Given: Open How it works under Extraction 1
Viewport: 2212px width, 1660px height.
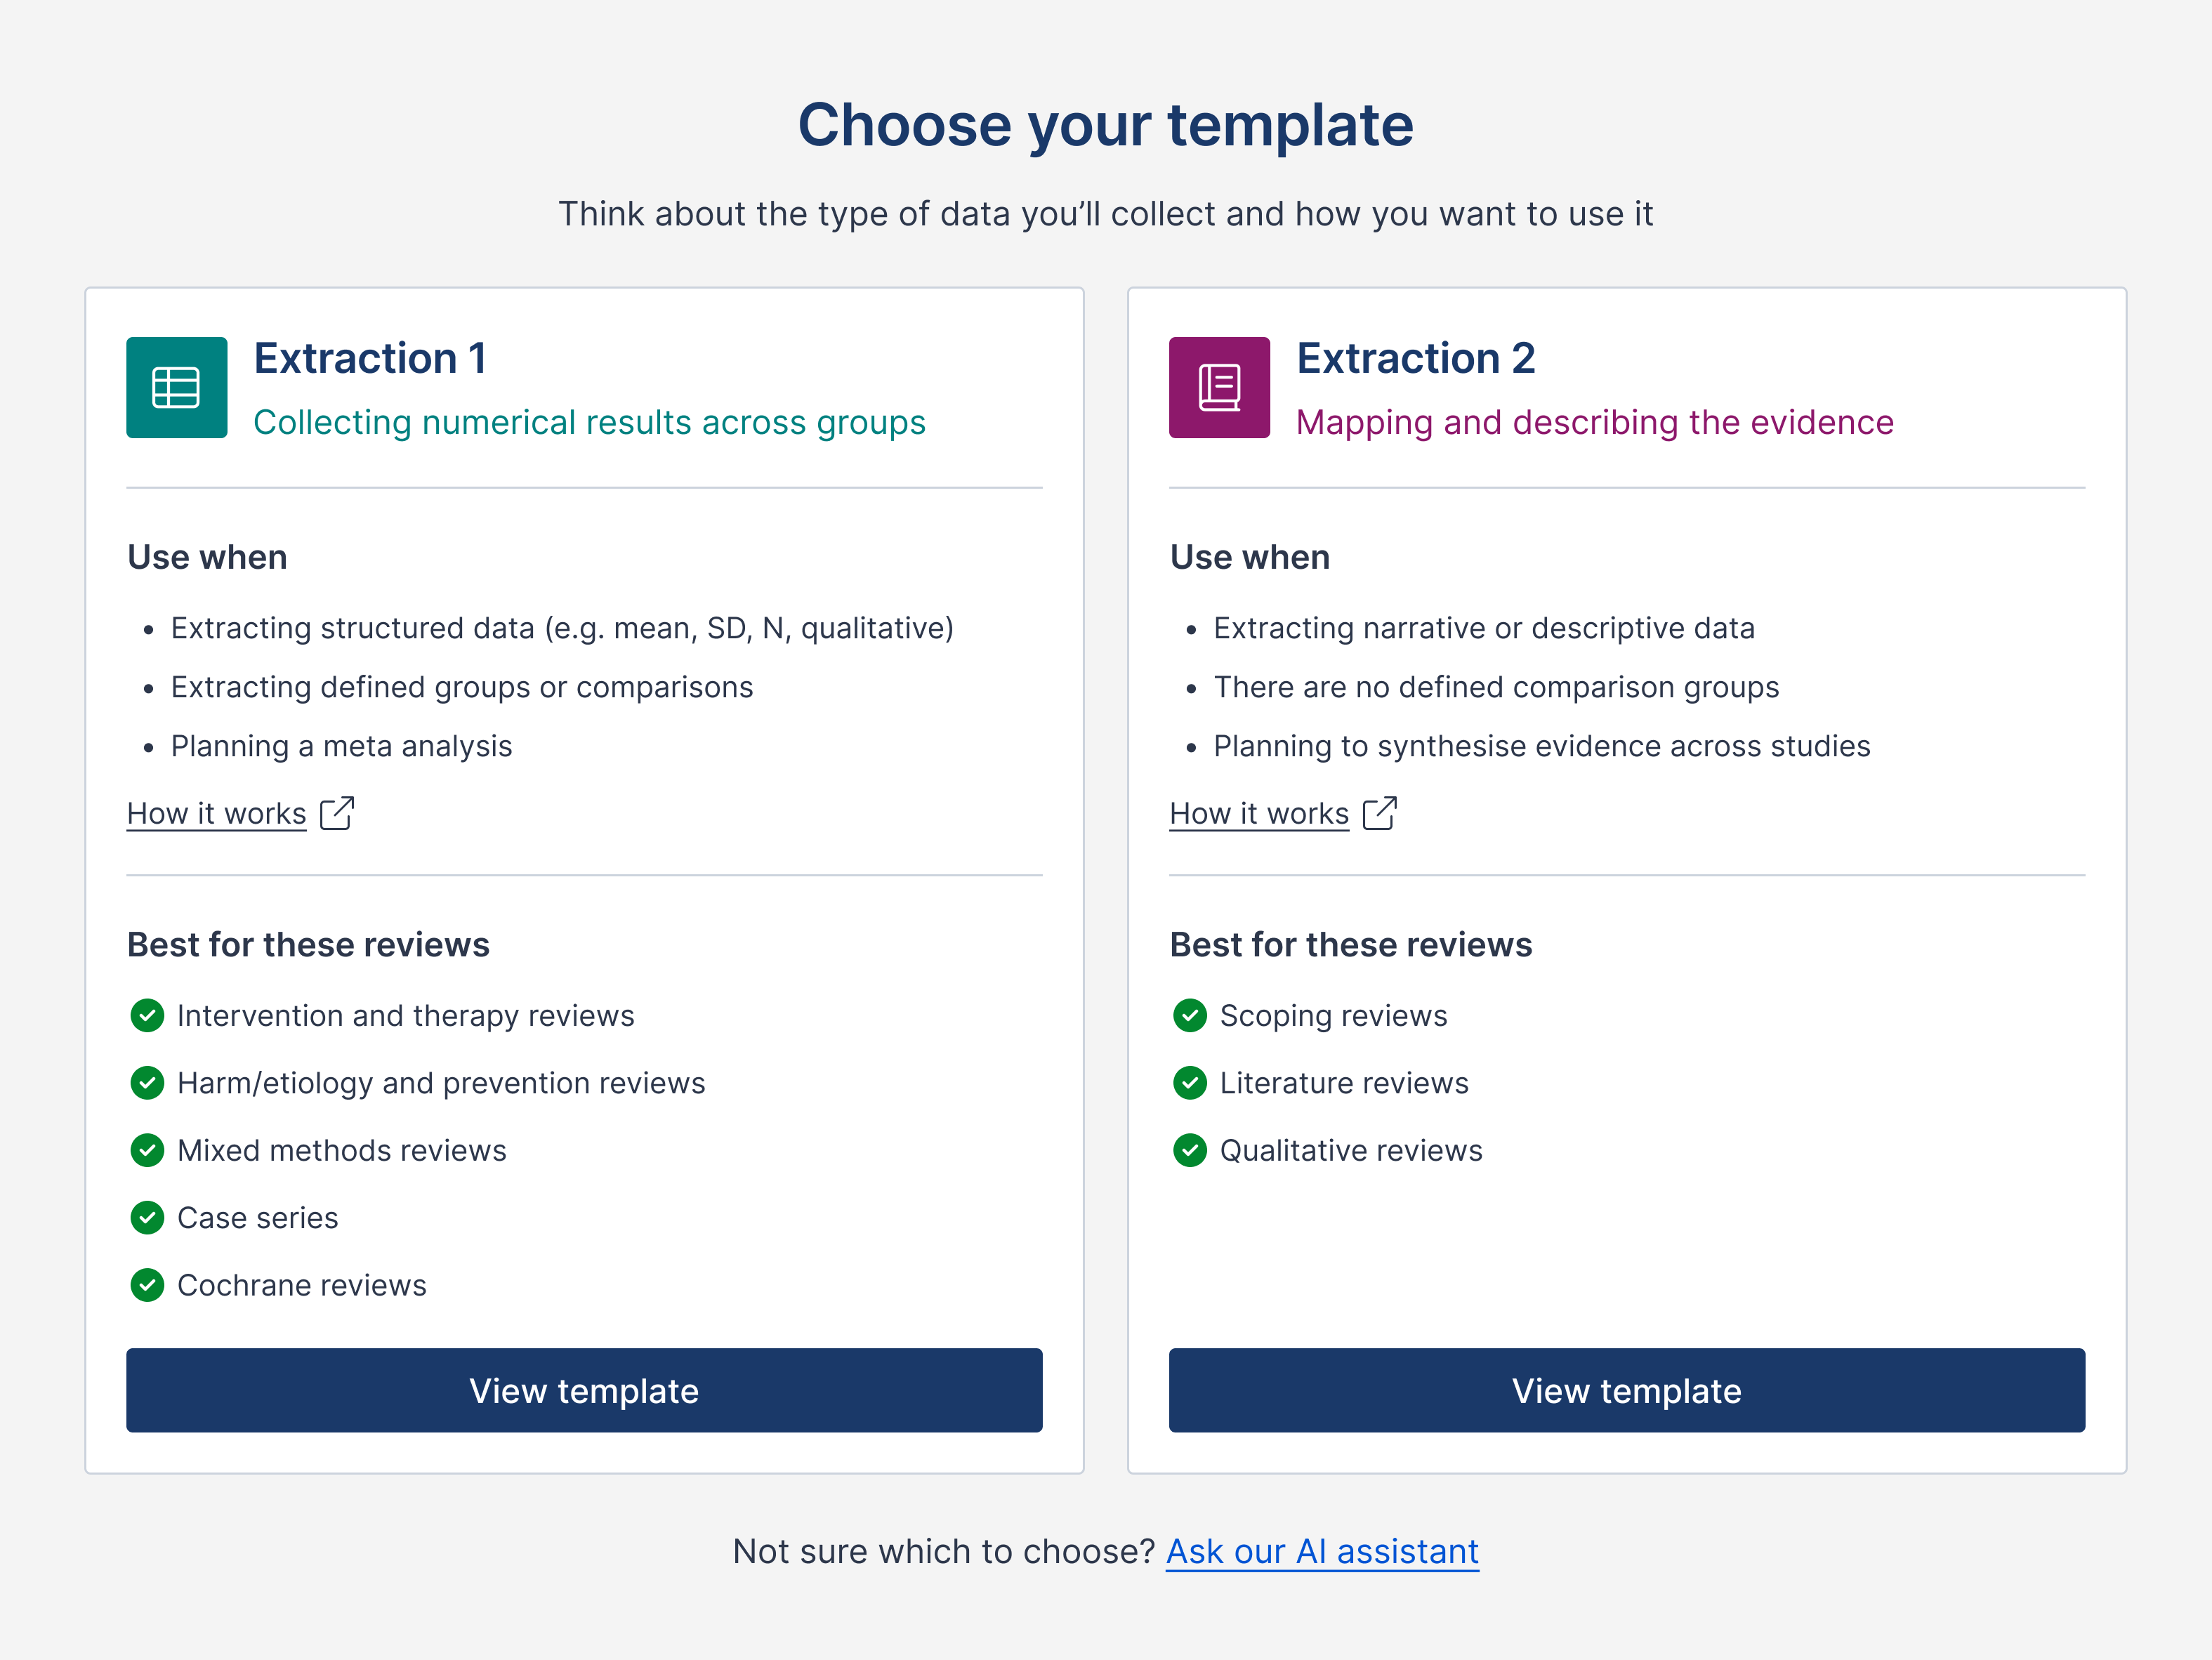Looking at the screenshot, I should tap(216, 813).
